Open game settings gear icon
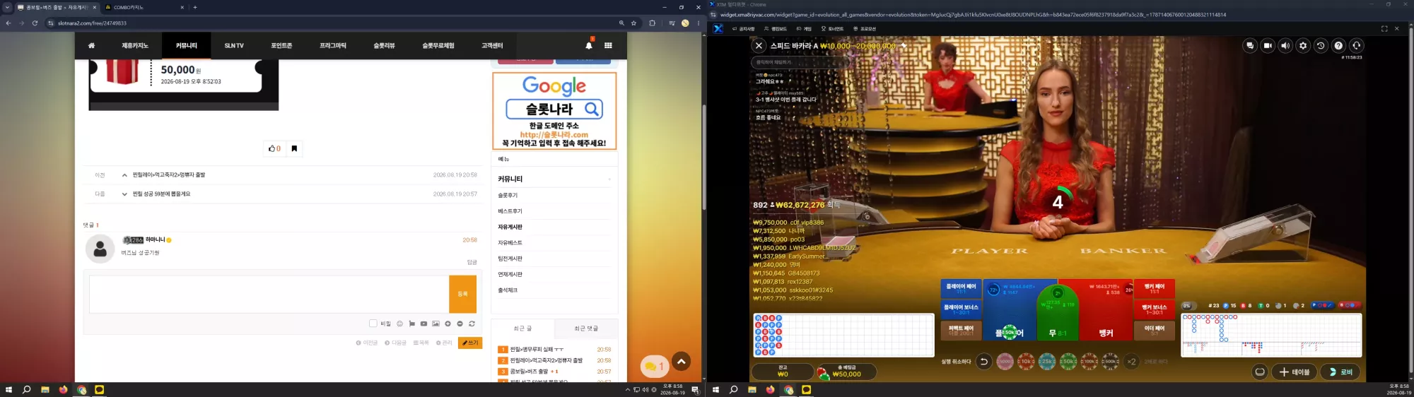The image size is (1414, 397). (x=1303, y=45)
